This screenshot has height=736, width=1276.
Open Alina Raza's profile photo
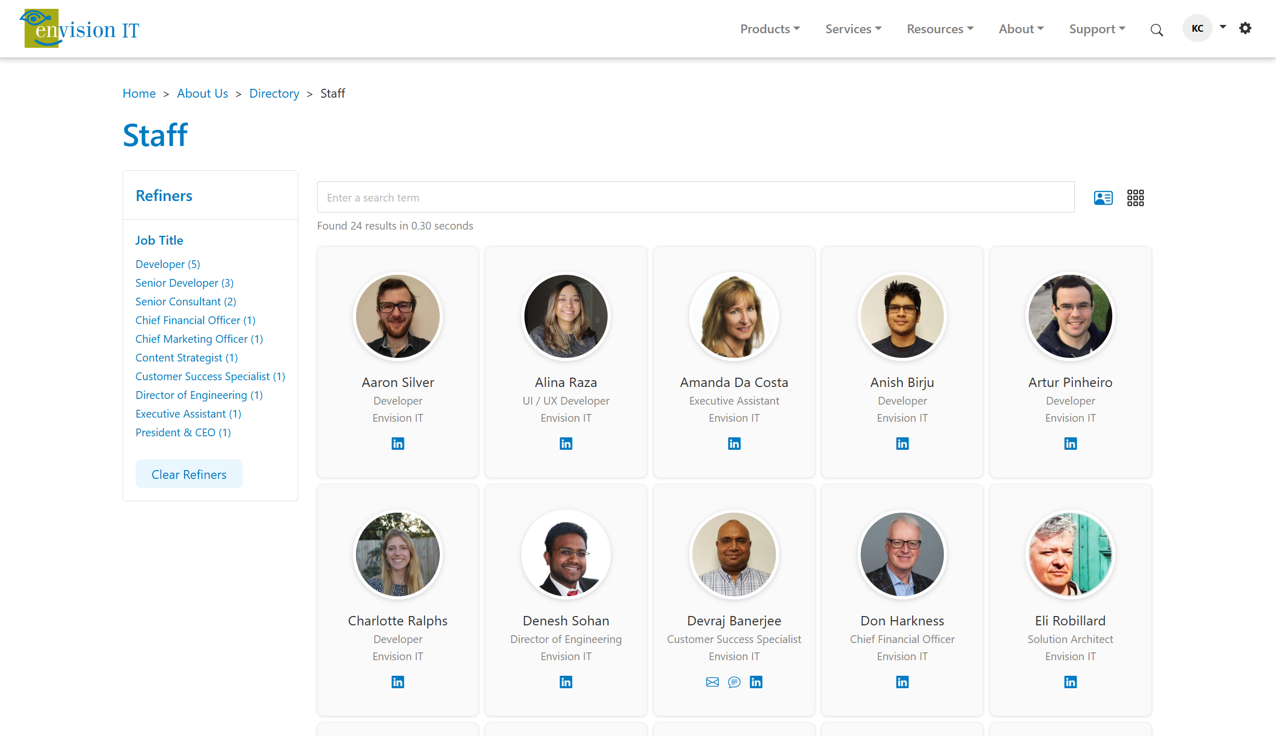click(x=566, y=316)
